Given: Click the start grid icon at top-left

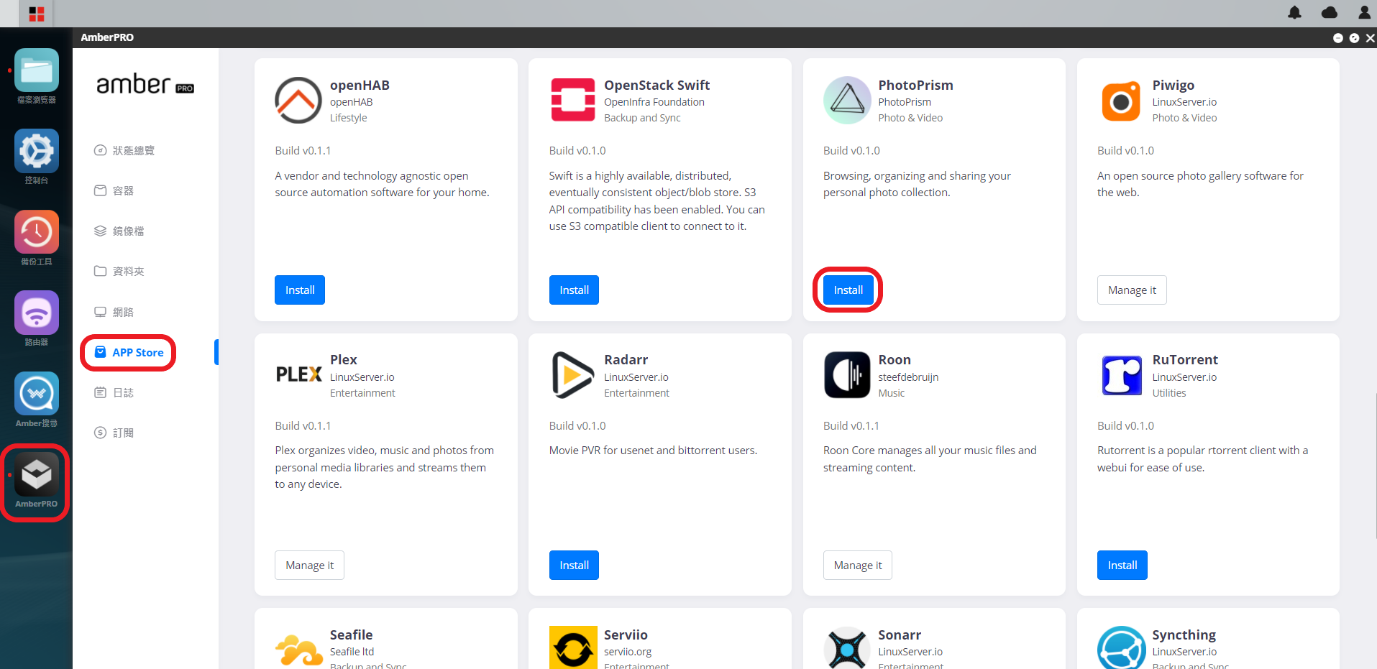Looking at the screenshot, I should [x=37, y=14].
